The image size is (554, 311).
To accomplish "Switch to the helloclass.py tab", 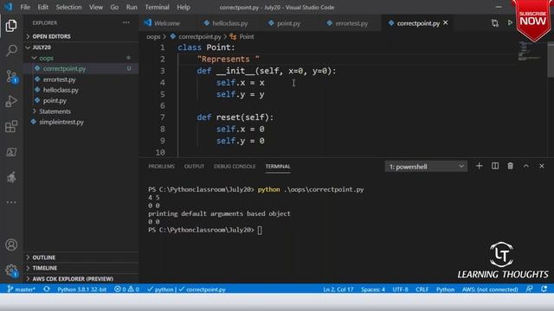I will pyautogui.click(x=229, y=23).
